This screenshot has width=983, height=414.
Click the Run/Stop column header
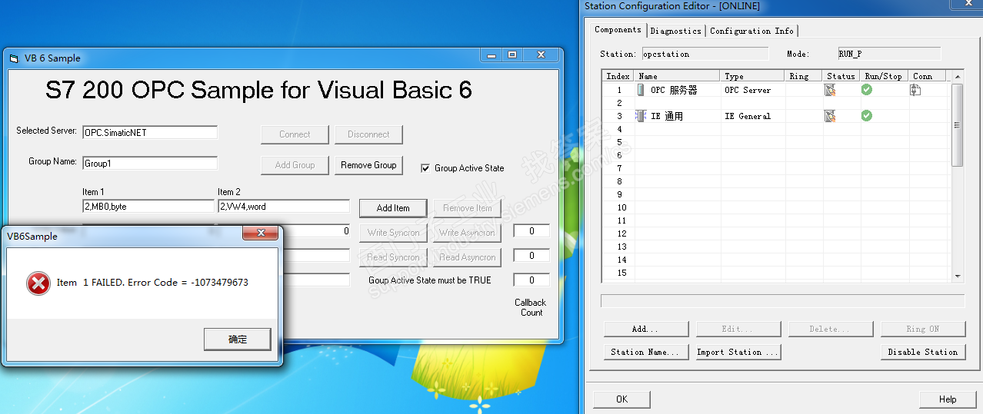884,76
